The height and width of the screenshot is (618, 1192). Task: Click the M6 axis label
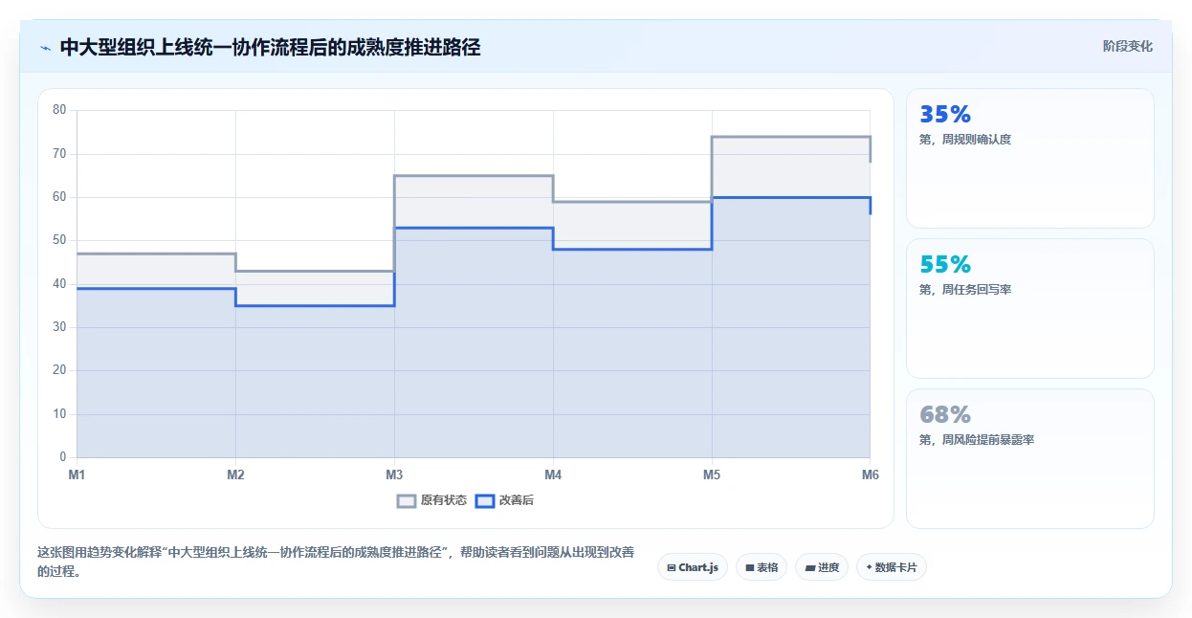870,475
